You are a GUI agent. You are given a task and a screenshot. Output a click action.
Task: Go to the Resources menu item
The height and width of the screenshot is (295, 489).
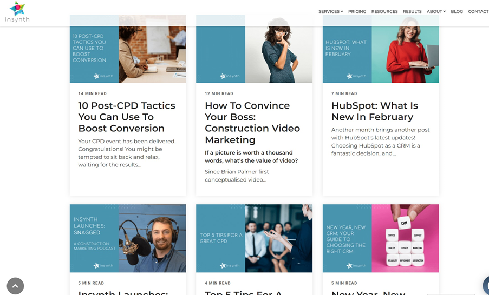[x=384, y=11]
